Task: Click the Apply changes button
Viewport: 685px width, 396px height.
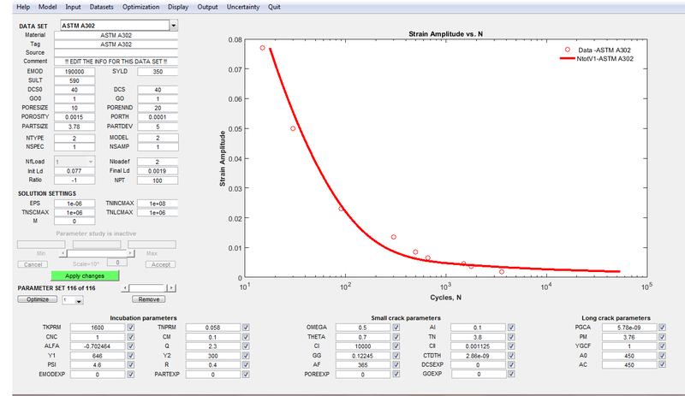Action: [x=85, y=276]
